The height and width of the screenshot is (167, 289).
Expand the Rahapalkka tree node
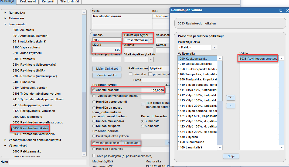point(5,13)
